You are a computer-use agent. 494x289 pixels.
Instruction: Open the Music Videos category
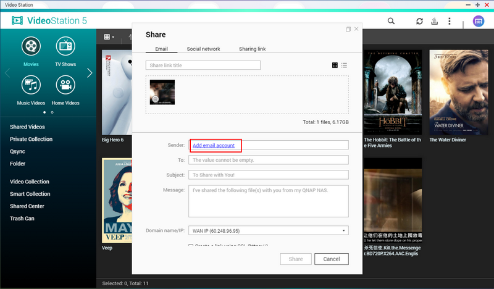pos(31,90)
